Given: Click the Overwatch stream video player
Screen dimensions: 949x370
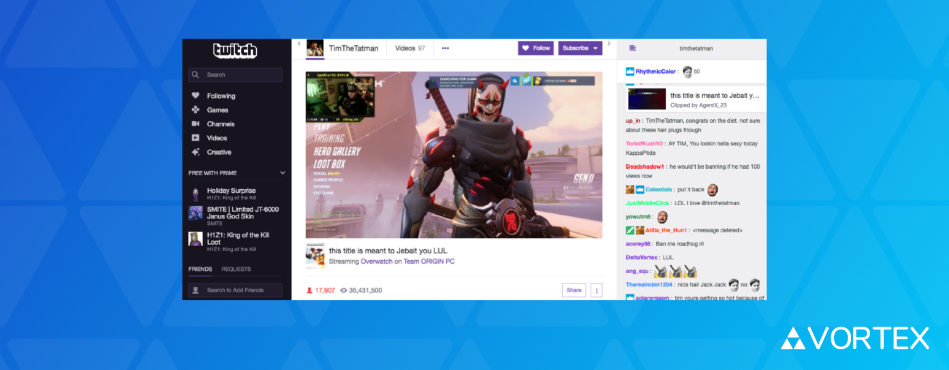Looking at the screenshot, I should [454, 155].
